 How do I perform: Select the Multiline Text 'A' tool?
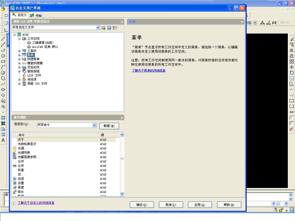(3, 140)
